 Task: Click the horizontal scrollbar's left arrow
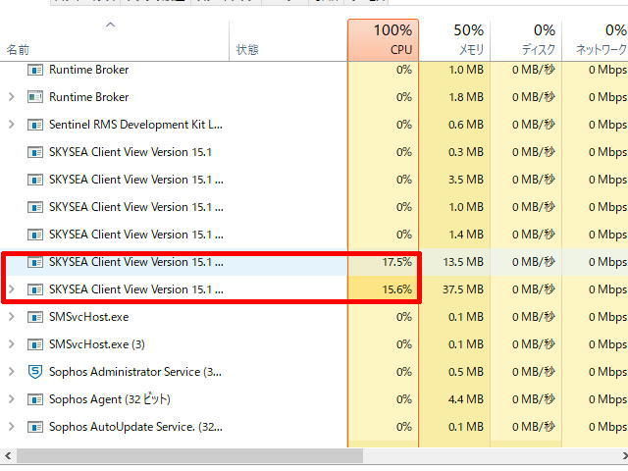8,455
